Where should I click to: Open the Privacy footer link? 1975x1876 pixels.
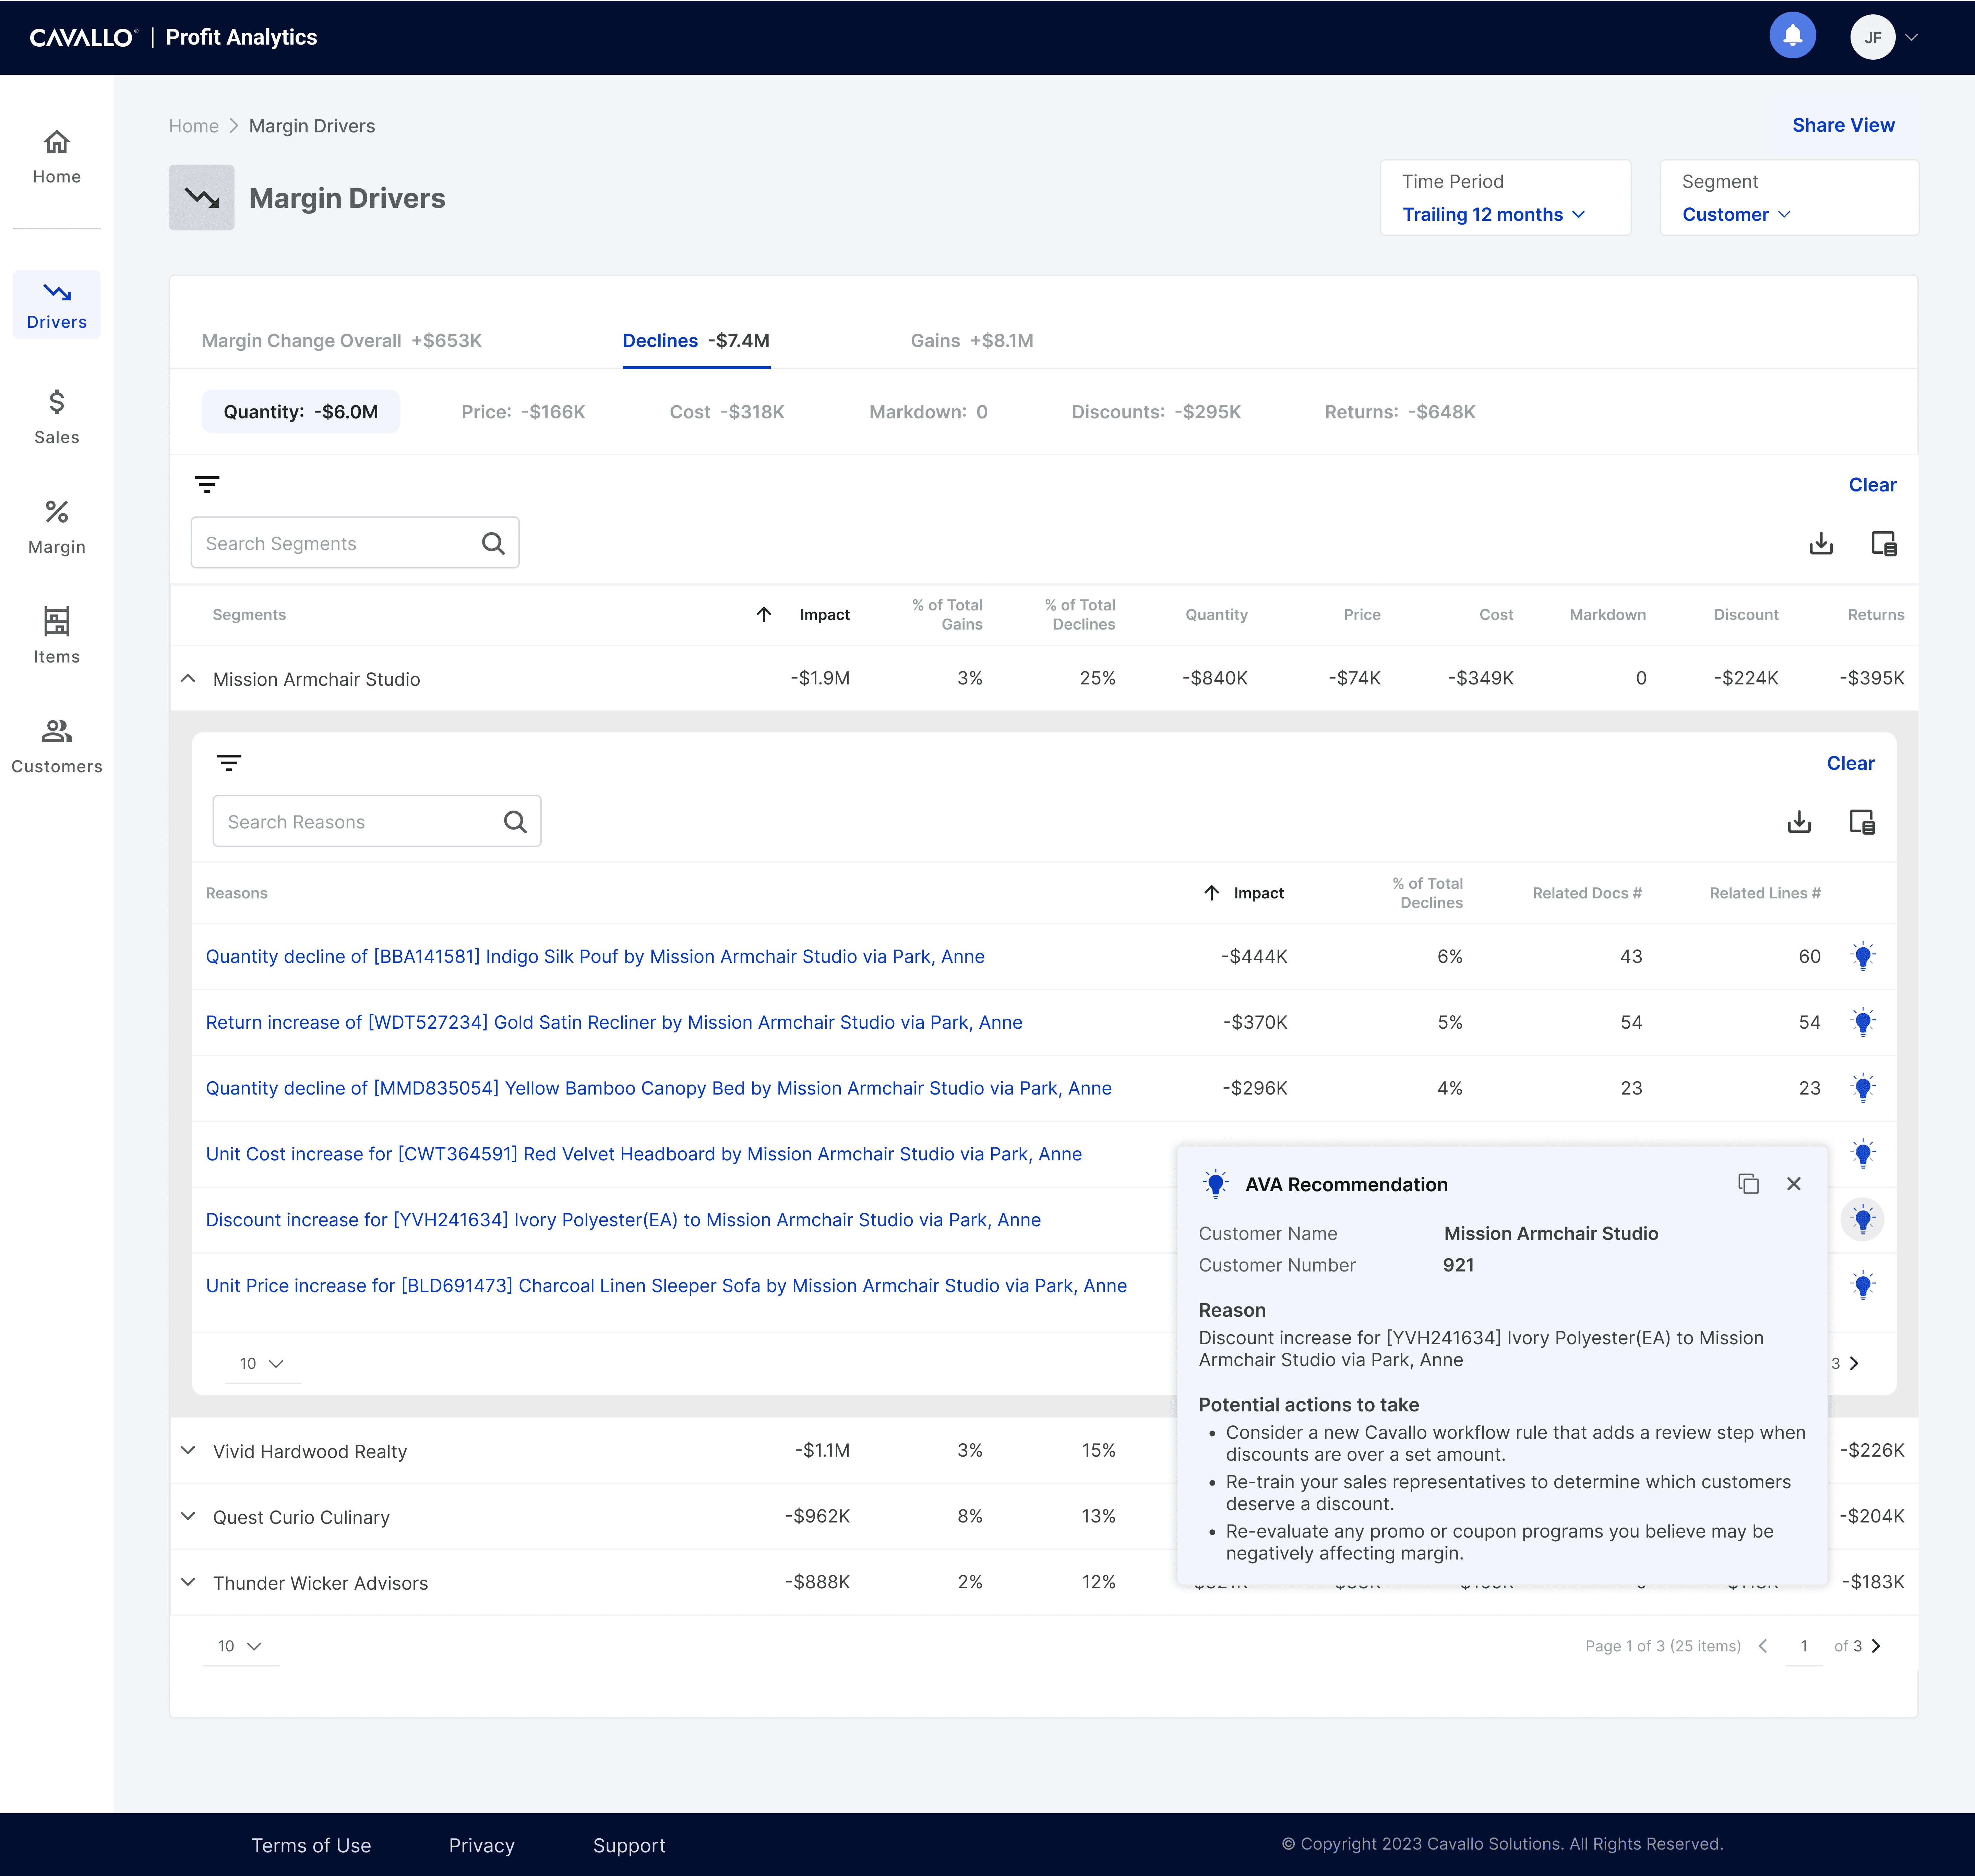[482, 1846]
